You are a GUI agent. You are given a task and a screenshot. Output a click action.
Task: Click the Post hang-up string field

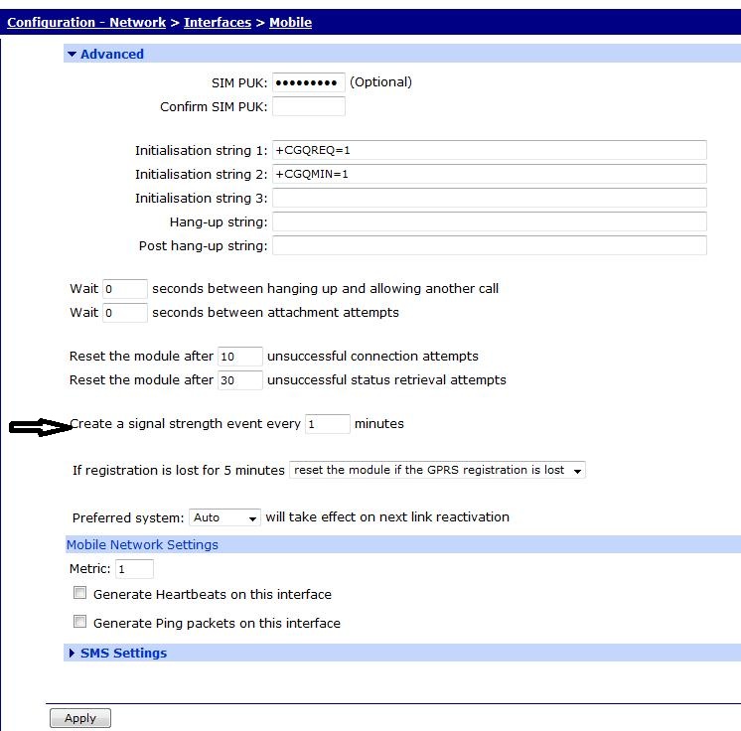click(x=489, y=246)
